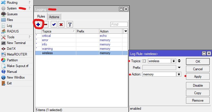The image size is (212, 112).
Task: Select the info rule row
Action: [x=81, y=44]
